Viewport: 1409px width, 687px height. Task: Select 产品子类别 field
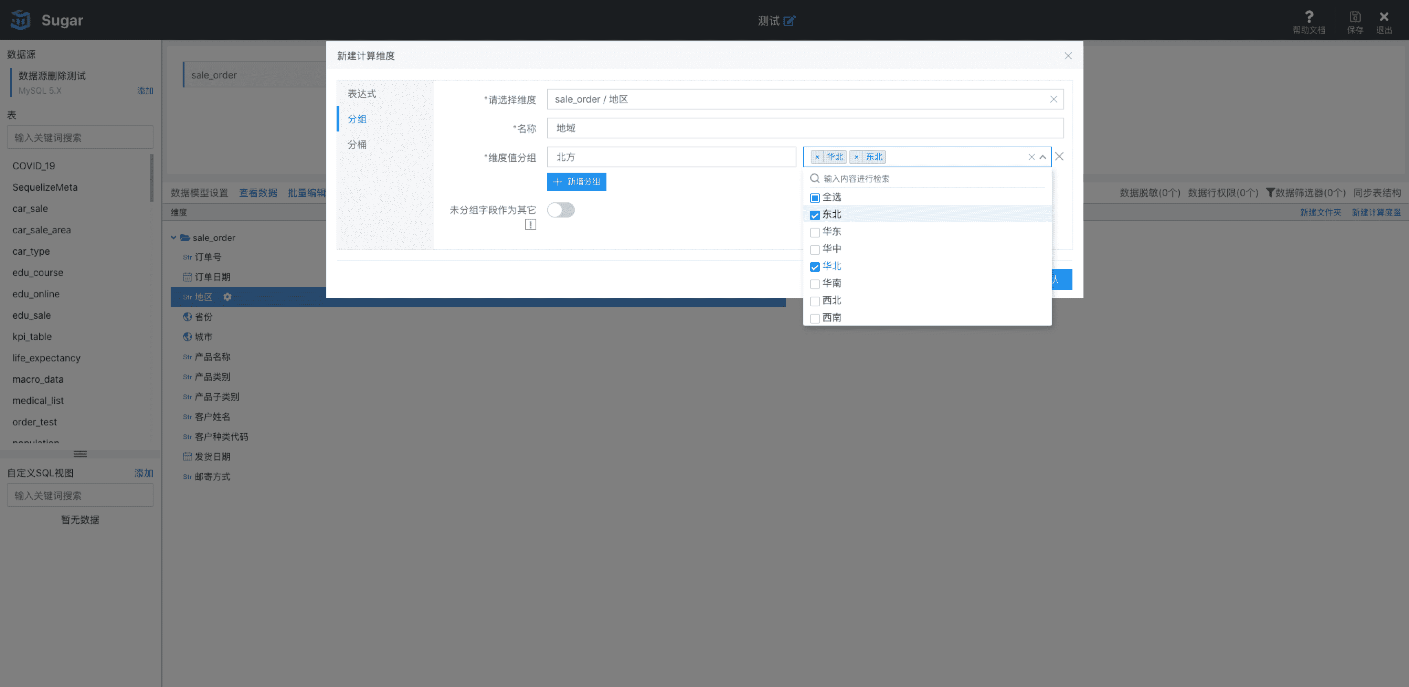pos(216,397)
